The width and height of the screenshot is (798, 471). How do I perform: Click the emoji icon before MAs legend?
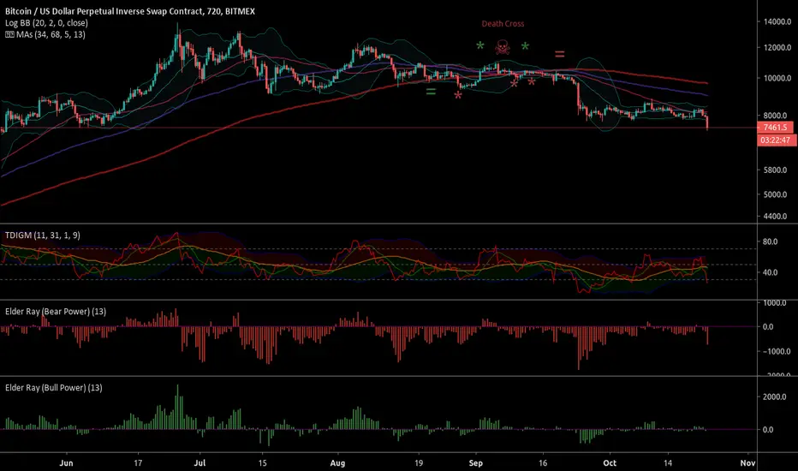coord(9,33)
